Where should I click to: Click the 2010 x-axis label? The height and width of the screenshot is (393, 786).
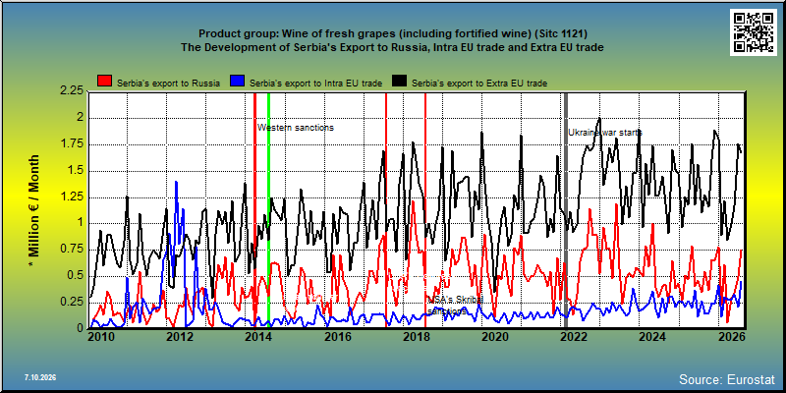tap(101, 336)
